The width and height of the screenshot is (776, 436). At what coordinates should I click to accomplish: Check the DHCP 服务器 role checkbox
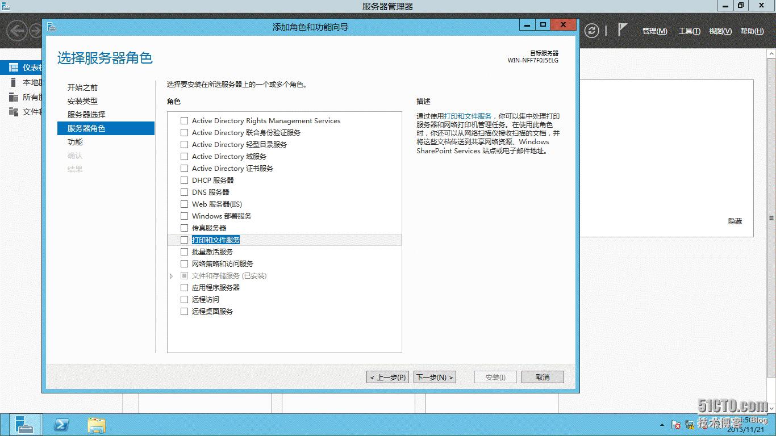pos(184,180)
